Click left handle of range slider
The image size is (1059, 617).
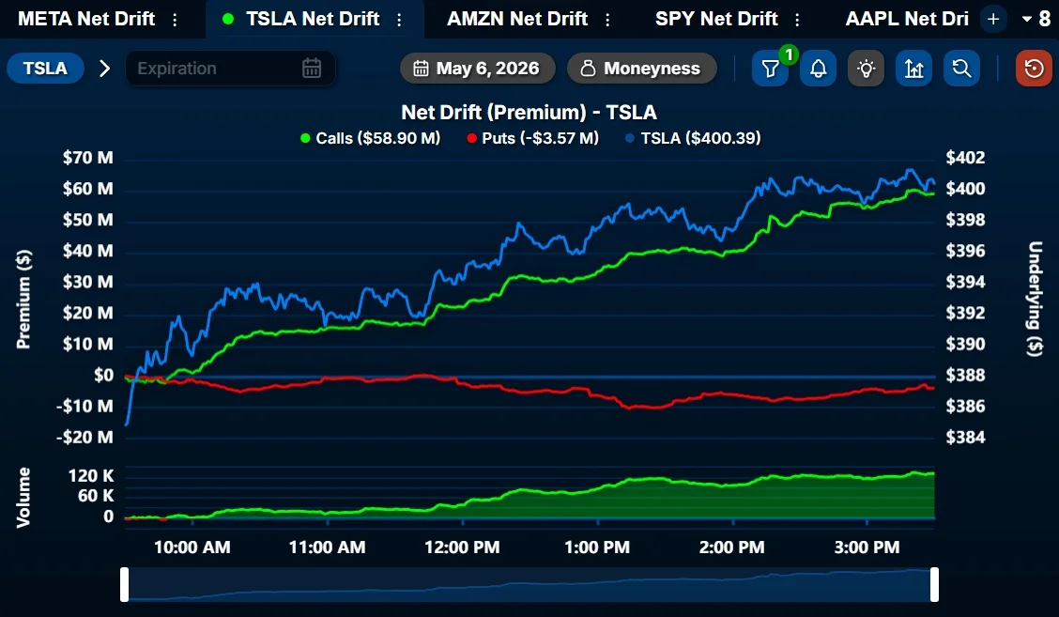[x=124, y=584]
